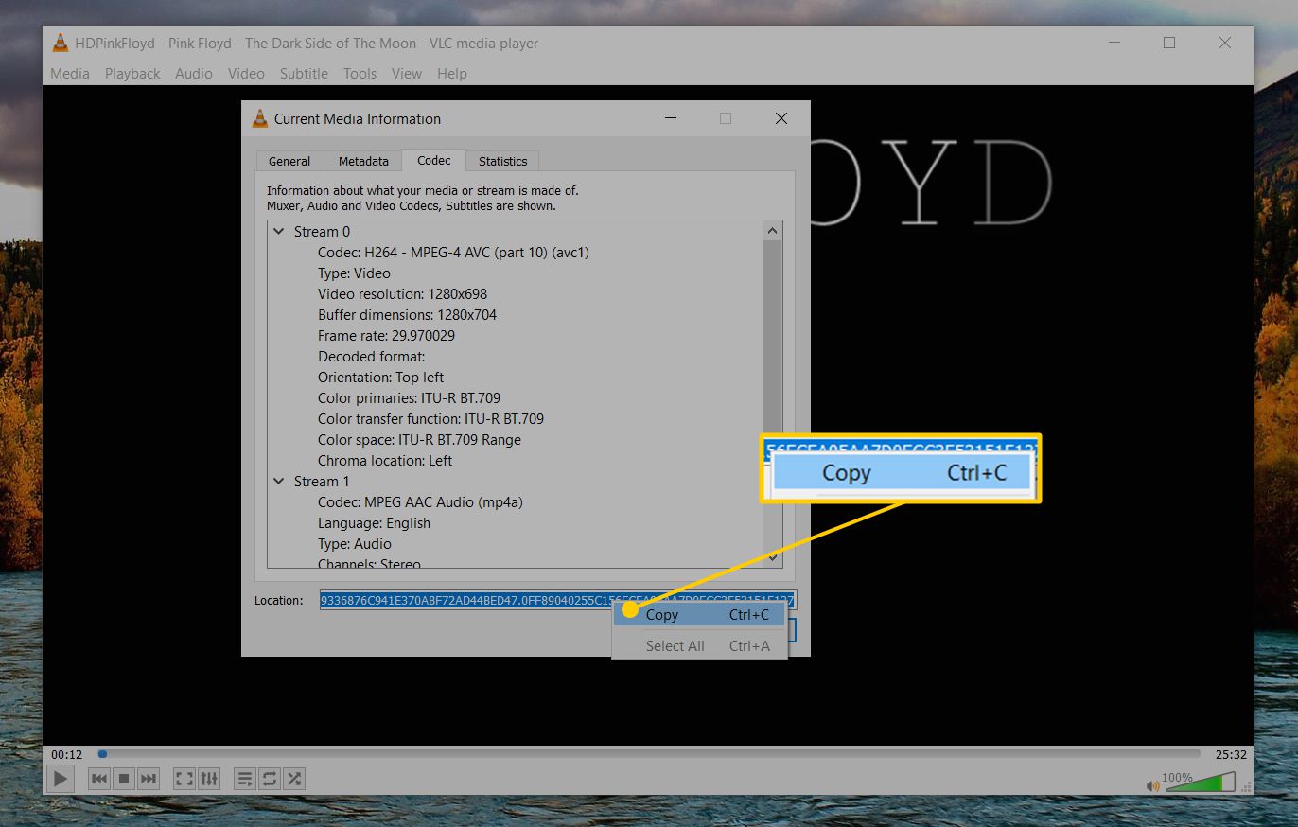
Task: Open the Subtitle menu
Action: pos(304,73)
